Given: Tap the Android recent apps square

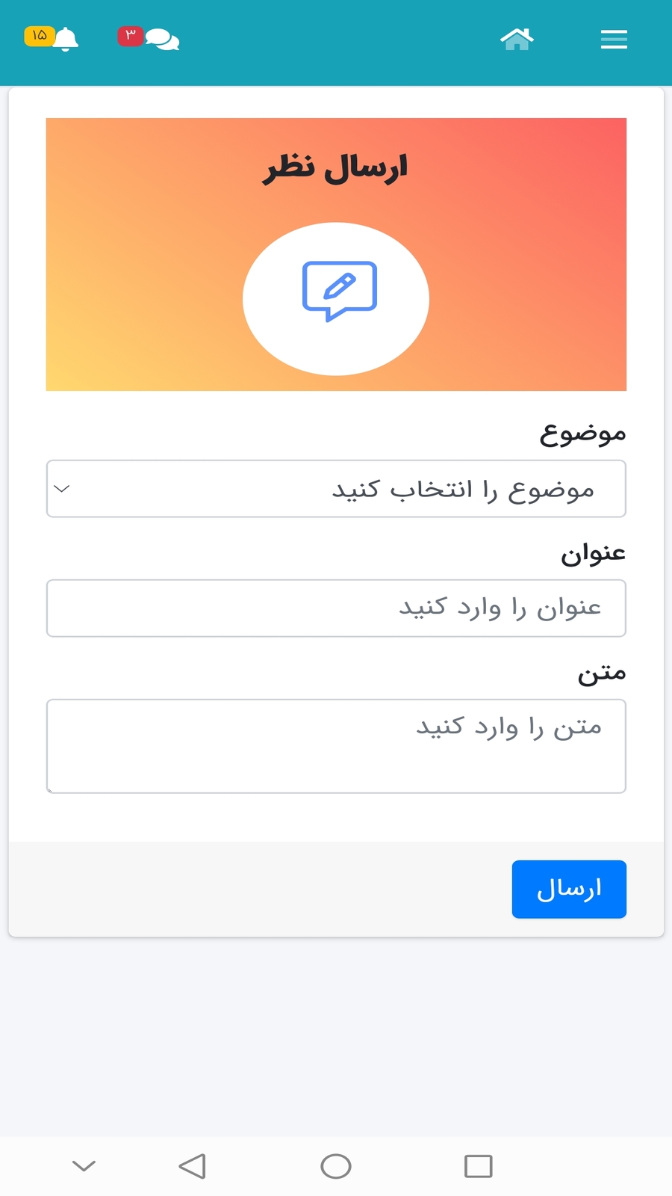Looking at the screenshot, I should coord(478,1166).
